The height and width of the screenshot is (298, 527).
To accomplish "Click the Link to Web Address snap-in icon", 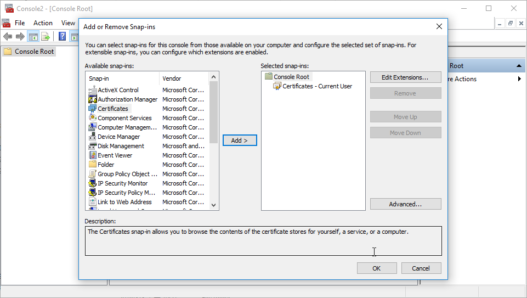I will coord(93,202).
